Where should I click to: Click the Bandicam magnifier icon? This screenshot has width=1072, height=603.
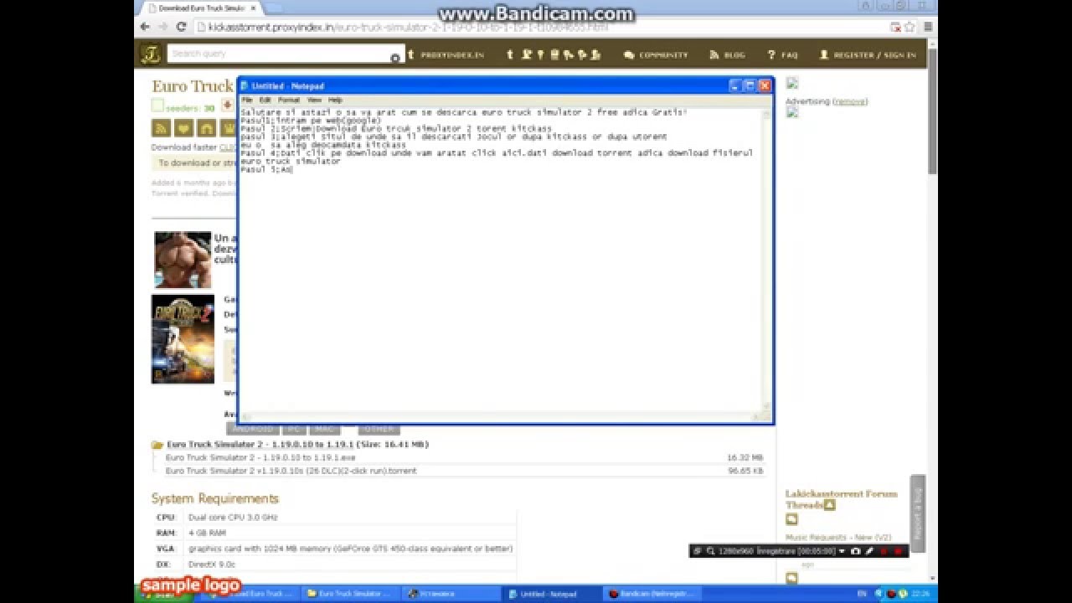pyautogui.click(x=710, y=551)
